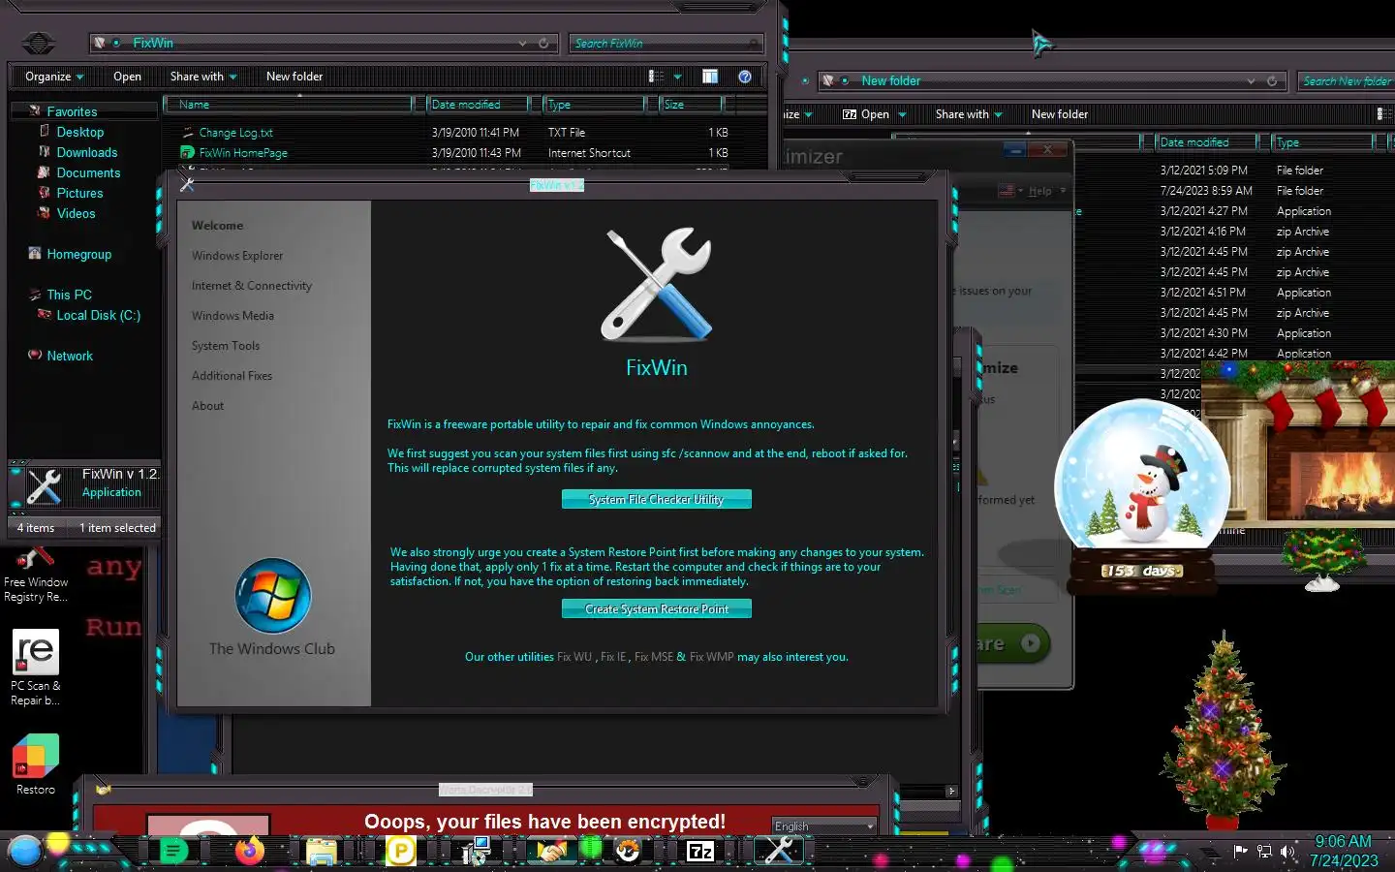The height and width of the screenshot is (872, 1395).
Task: Open the Restoro desktop icon
Action: pos(36,765)
